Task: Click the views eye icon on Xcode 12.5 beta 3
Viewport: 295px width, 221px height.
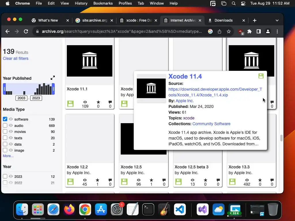Action: coord(193,180)
